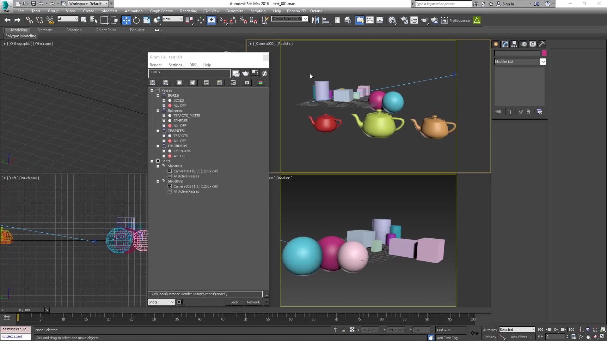Select the Shots dropdown filter
The height and width of the screenshot is (341, 607).
click(x=161, y=302)
